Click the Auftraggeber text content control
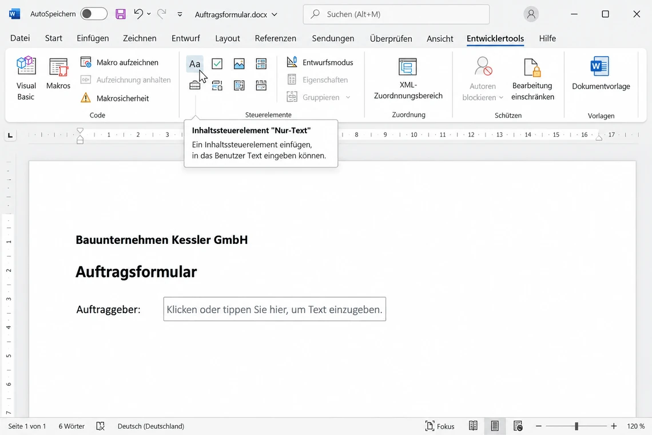 point(275,309)
